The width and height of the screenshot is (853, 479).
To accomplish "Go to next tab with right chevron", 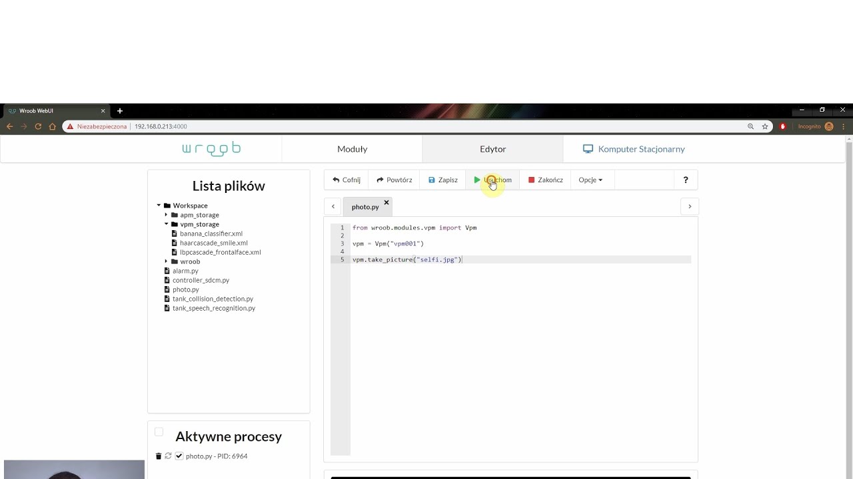I will 690,206.
